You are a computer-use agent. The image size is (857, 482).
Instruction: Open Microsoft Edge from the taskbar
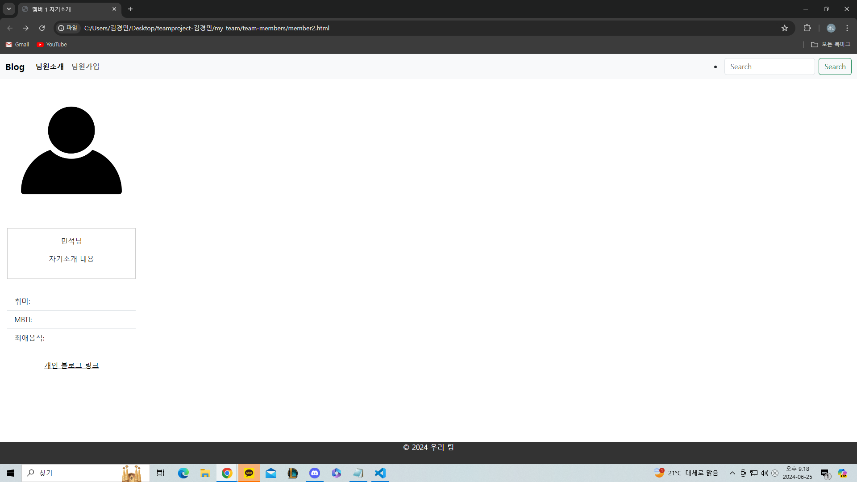[x=183, y=473]
